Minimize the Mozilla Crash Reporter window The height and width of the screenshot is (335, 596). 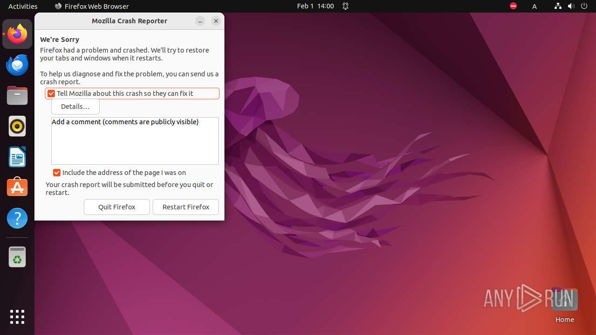pos(200,21)
